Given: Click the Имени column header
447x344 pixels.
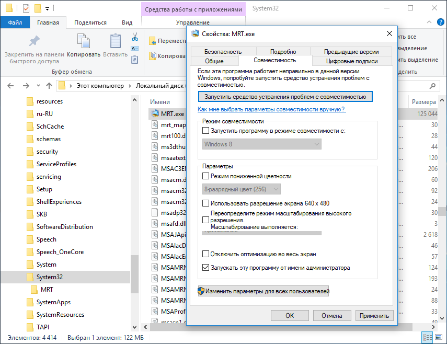Looking at the screenshot, I should click(160, 102).
